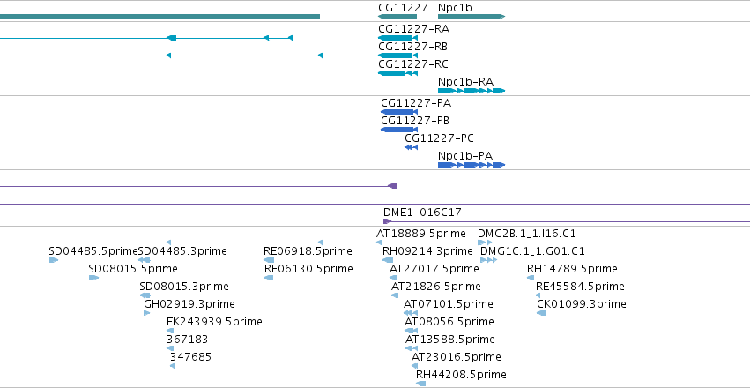The height and width of the screenshot is (388, 750).
Task: Click the SD04485.5prime EST label
Action: (x=93, y=250)
